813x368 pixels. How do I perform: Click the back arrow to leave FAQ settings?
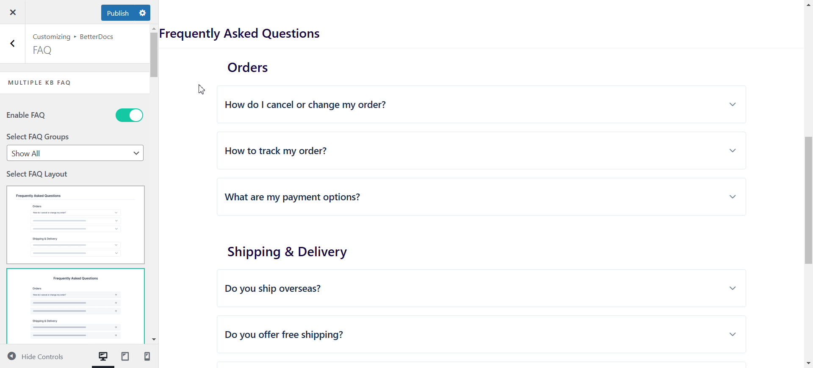click(12, 44)
